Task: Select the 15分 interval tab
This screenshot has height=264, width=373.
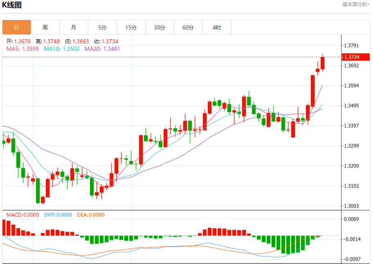Action: (131, 27)
